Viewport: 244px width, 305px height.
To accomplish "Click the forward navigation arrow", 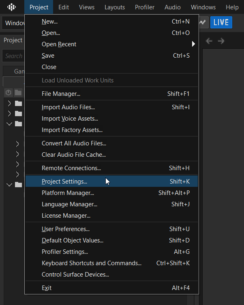I will point(221,41).
